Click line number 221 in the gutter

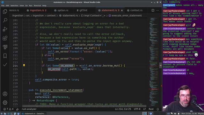[15, 90]
